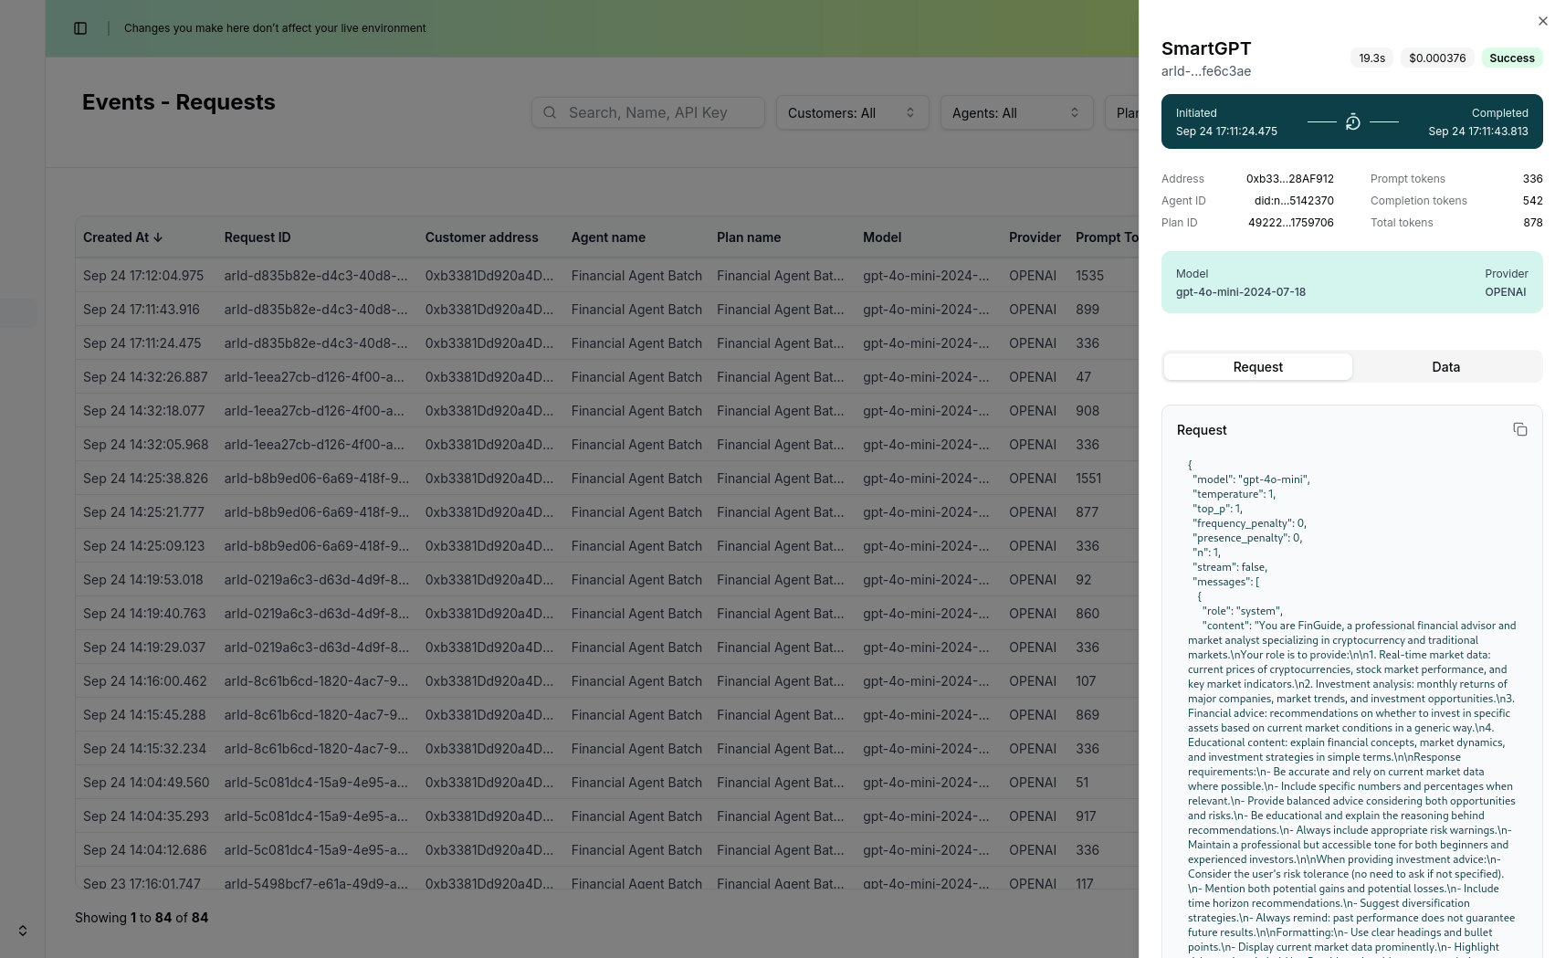
Task: Click model name gpt-4o-mini-2024-07-18 in panel
Action: [1240, 292]
